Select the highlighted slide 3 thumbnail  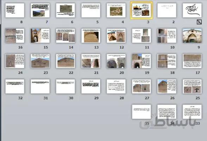tap(142, 10)
